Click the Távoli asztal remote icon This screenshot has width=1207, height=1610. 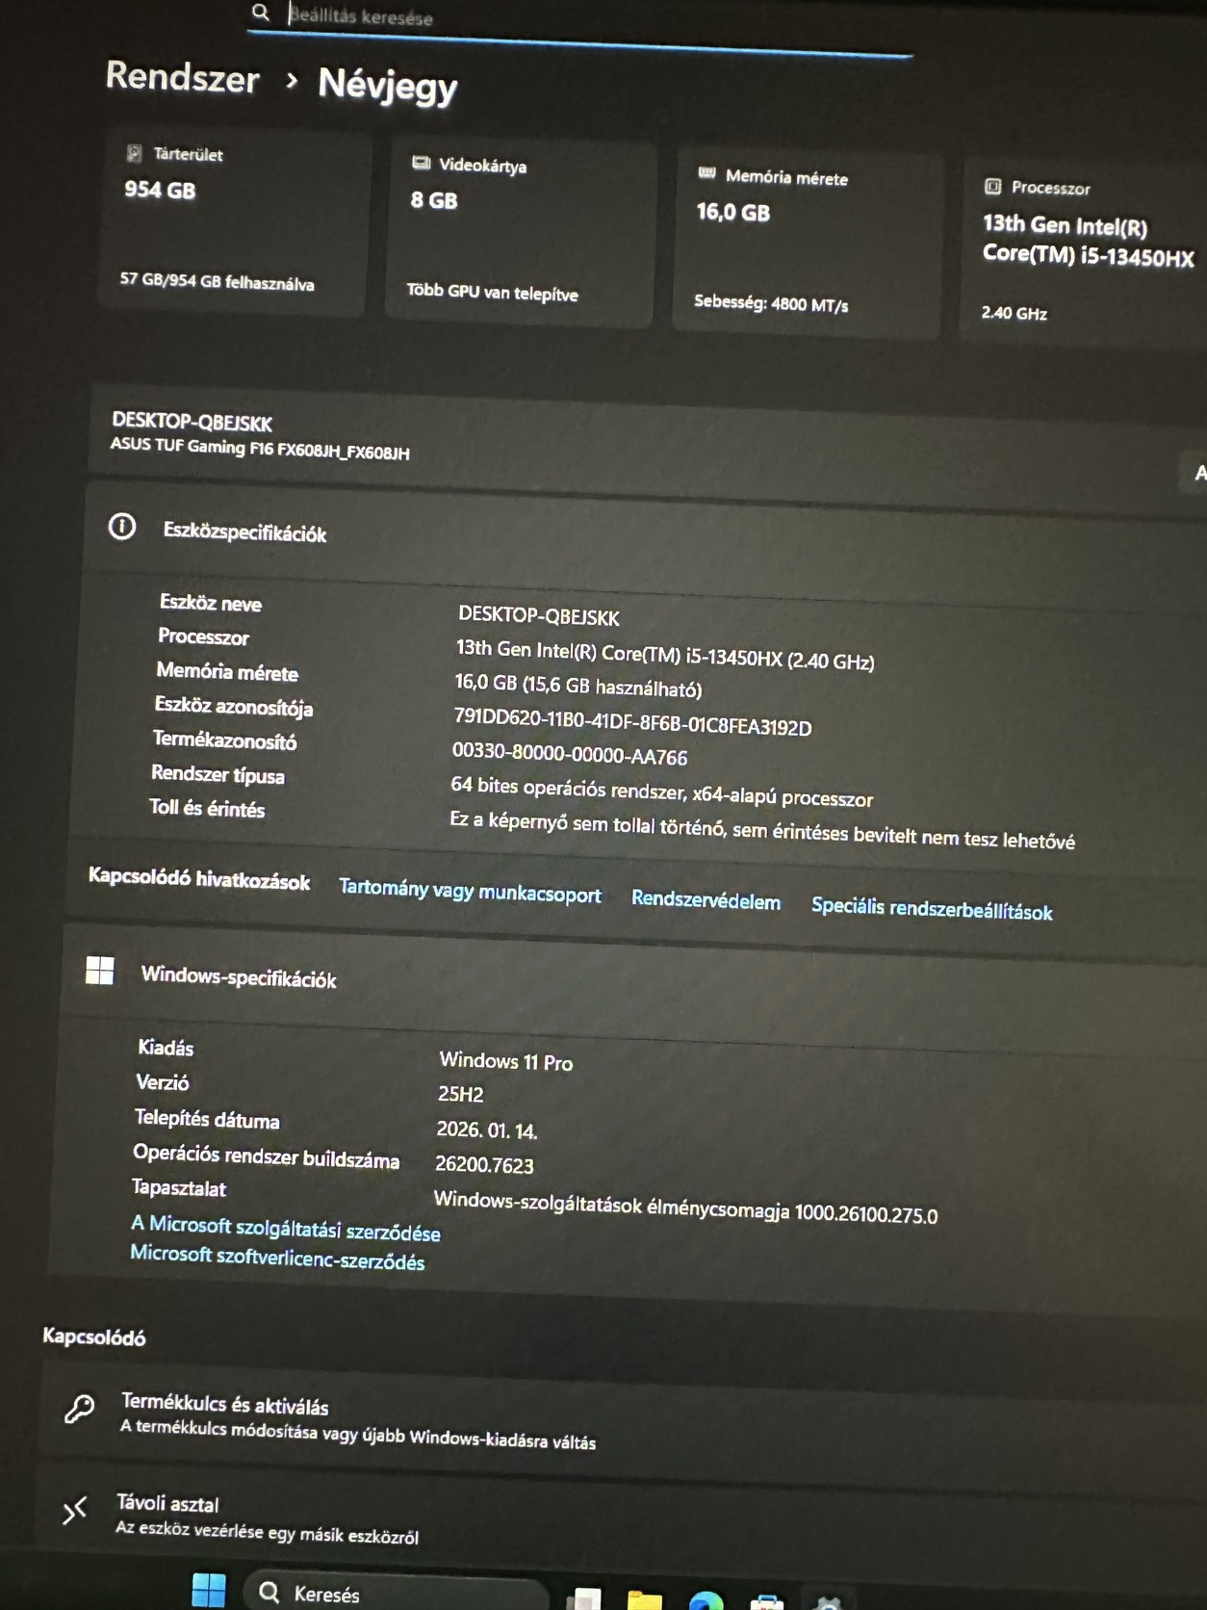74,1510
